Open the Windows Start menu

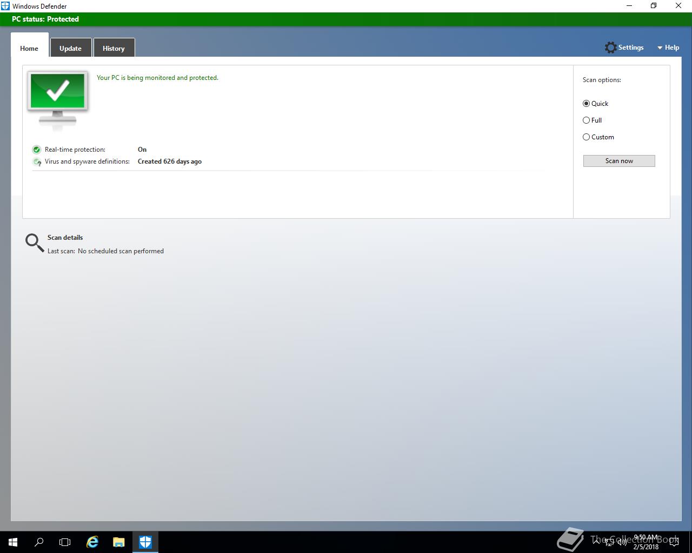pyautogui.click(x=13, y=542)
